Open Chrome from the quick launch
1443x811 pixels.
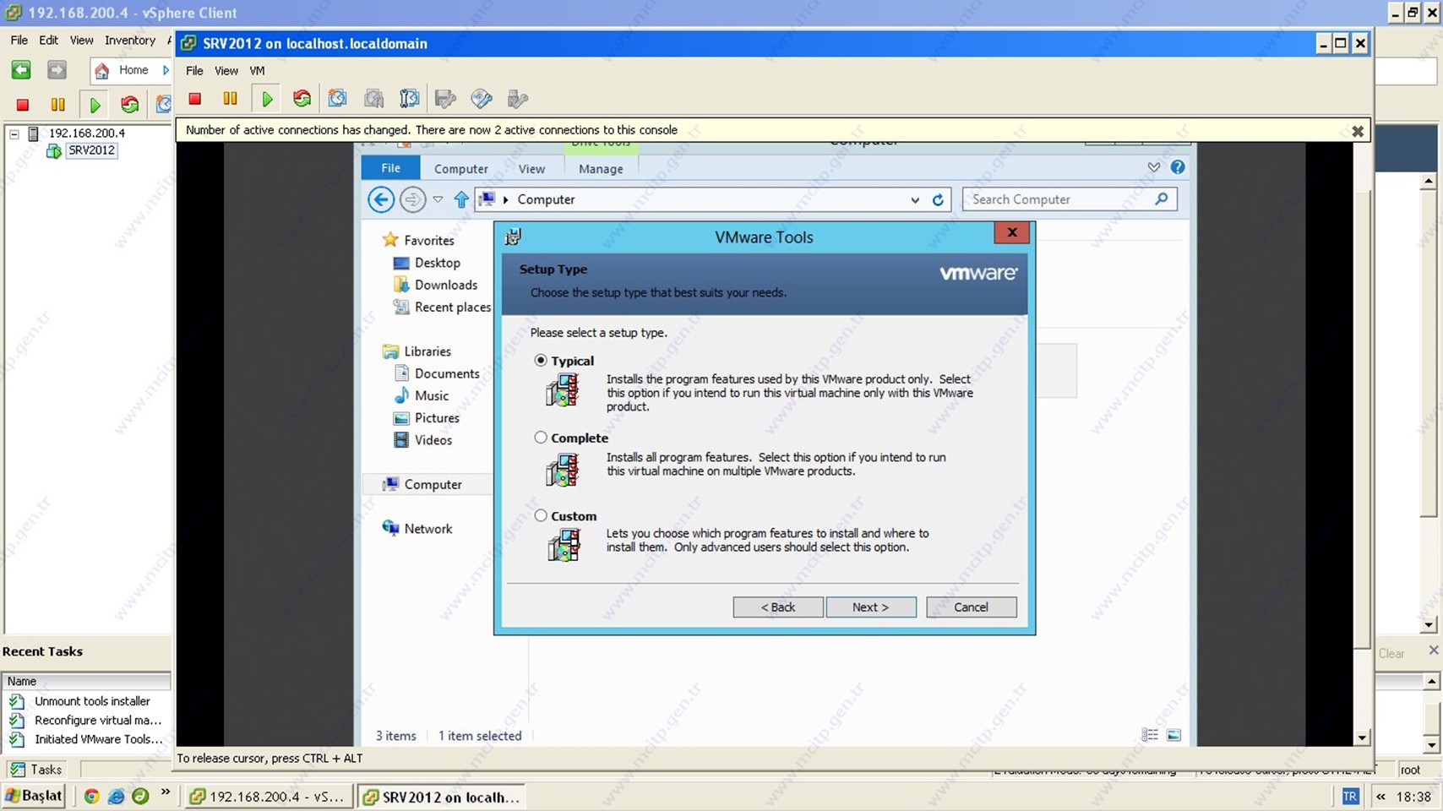(x=91, y=796)
